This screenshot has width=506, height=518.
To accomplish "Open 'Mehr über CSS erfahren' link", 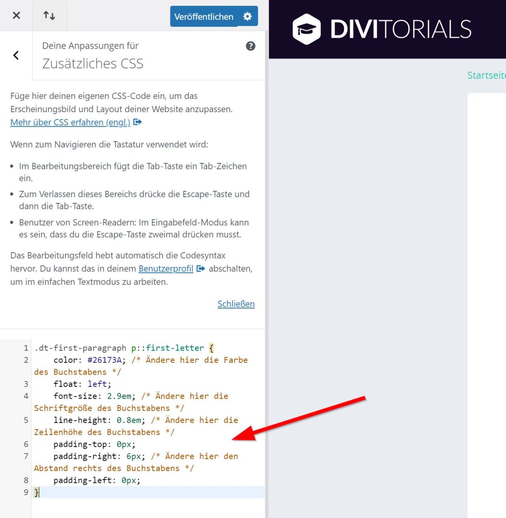I will click(70, 122).
